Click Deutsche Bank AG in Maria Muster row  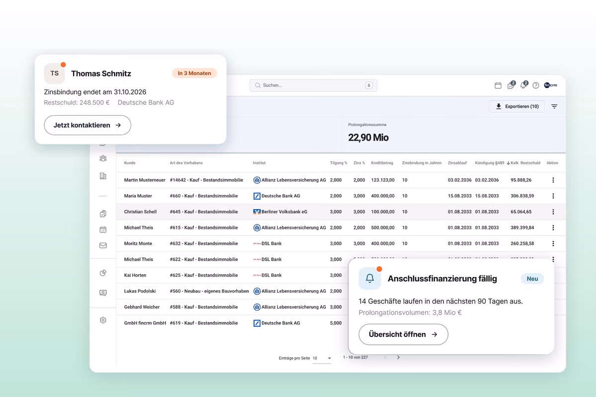pyautogui.click(x=277, y=196)
